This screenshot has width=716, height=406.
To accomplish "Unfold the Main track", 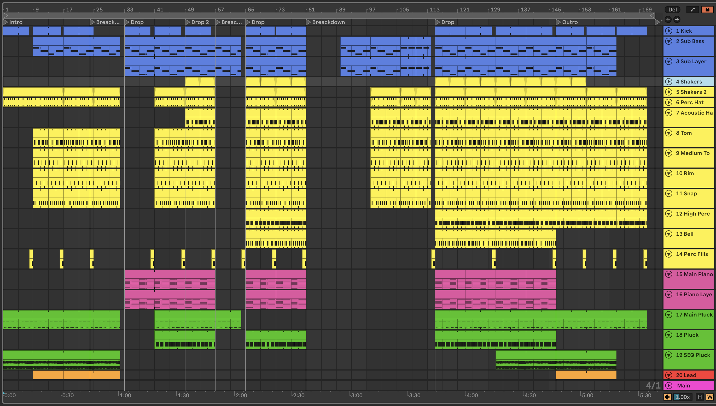I will [669, 386].
